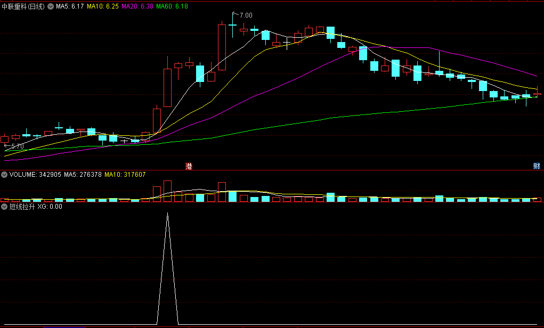The height and width of the screenshot is (328, 544).
Task: Click the red 港 marker icon
Action: 189,166
